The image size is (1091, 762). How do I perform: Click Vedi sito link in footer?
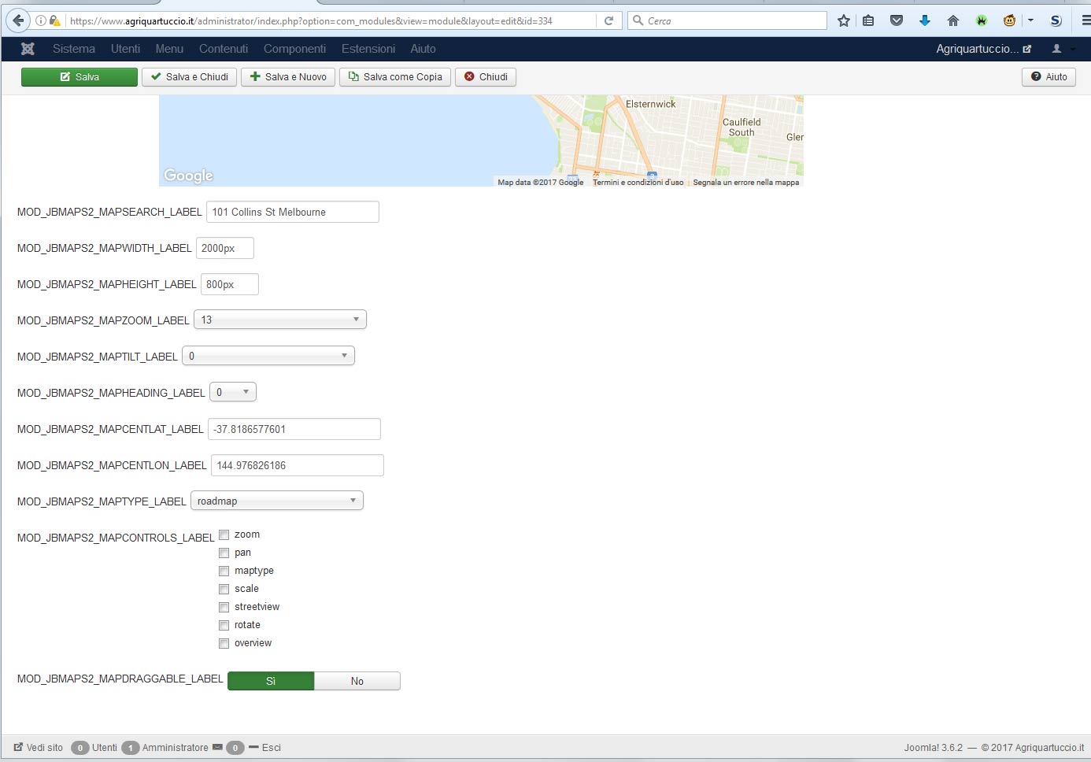pos(39,748)
